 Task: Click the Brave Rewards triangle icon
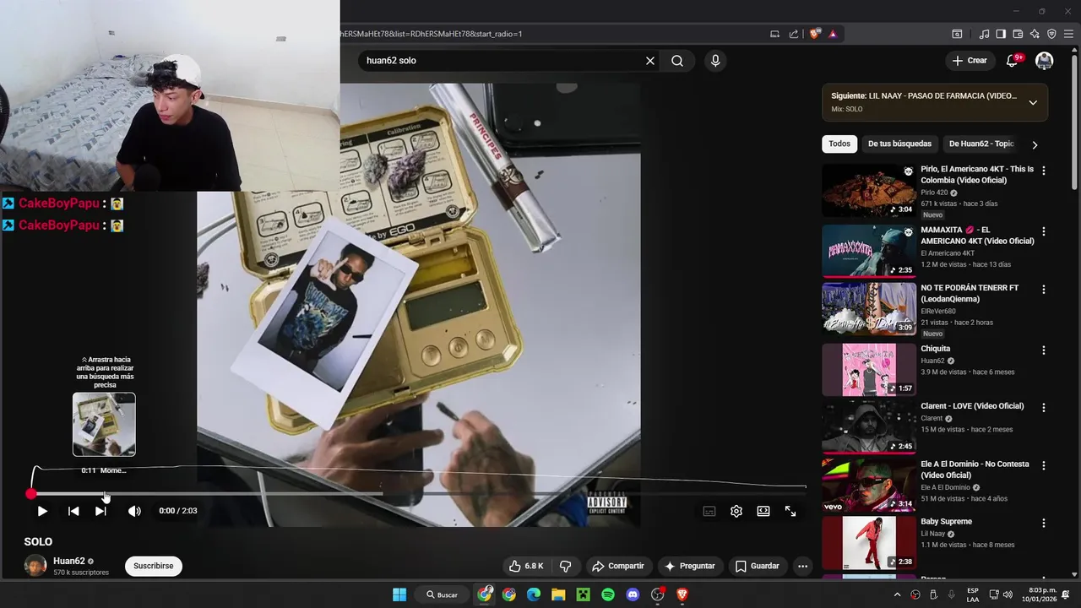833,34
